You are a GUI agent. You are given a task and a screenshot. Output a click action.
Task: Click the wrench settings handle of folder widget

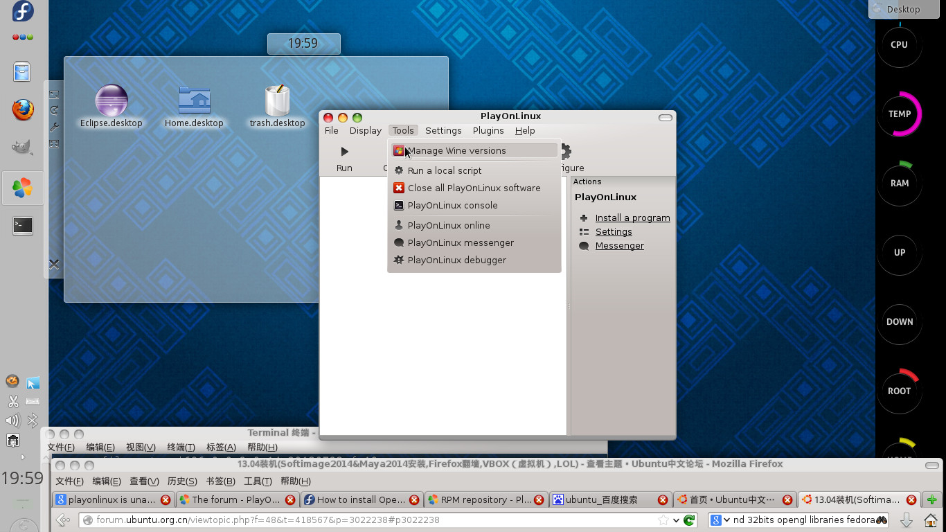[54, 127]
